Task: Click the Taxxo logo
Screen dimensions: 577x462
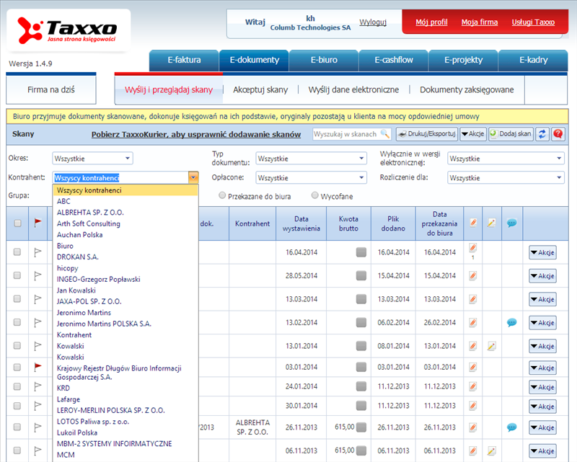Action: tap(68, 30)
